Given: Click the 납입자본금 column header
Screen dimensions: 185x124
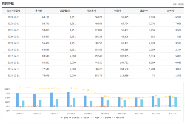Looking at the screenshot, I should [65, 11].
